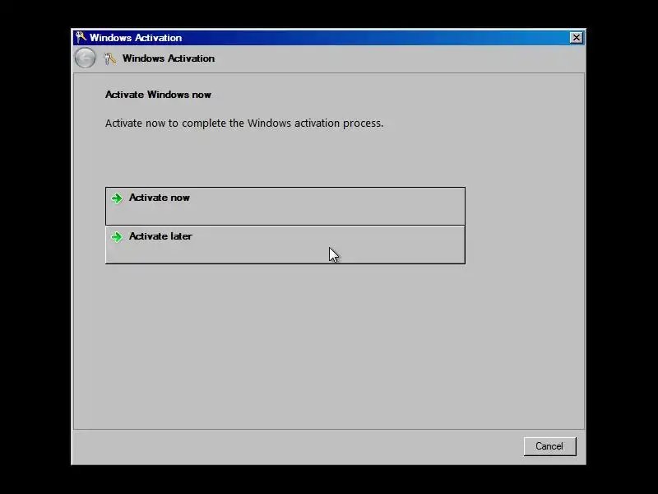
Task: Go back with the round back arrow
Action: [x=86, y=58]
